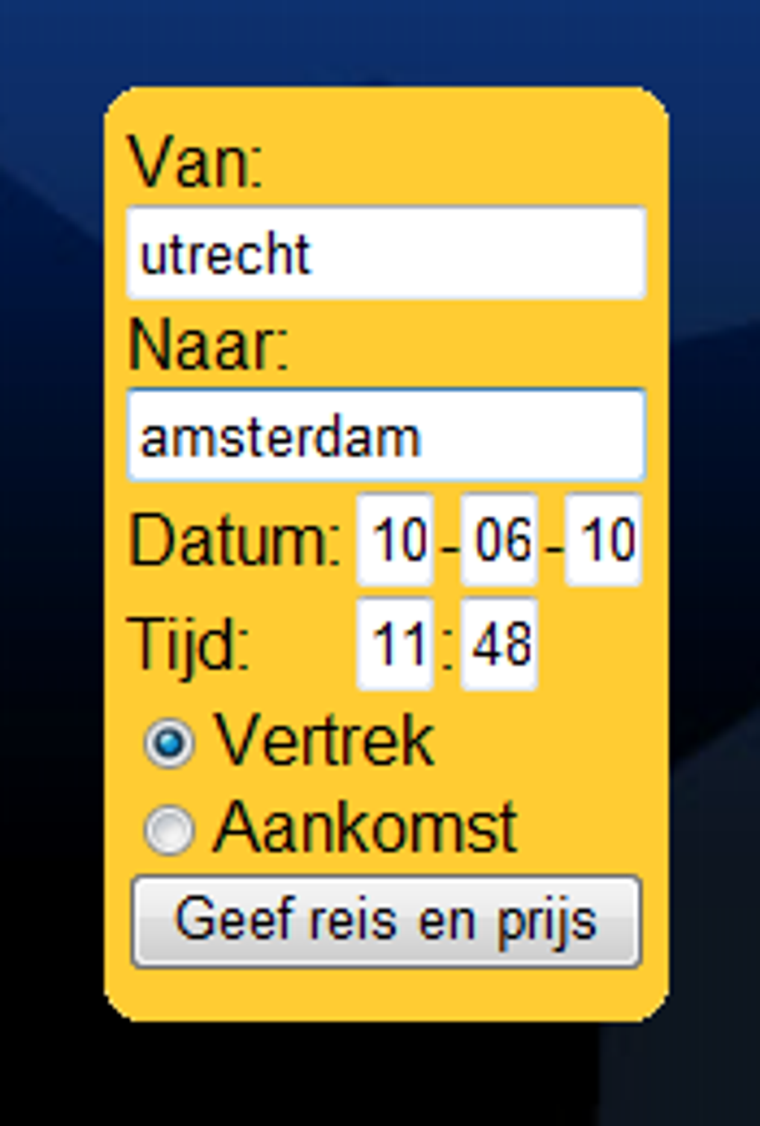The image size is (760, 1126).
Task: Click the year box in Datum row
Action: click(603, 540)
